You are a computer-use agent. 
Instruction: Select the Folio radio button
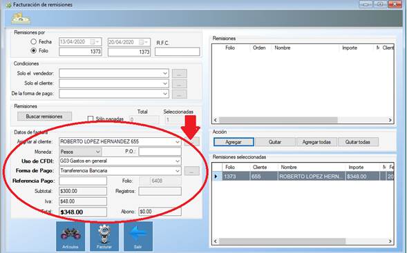tap(33, 51)
